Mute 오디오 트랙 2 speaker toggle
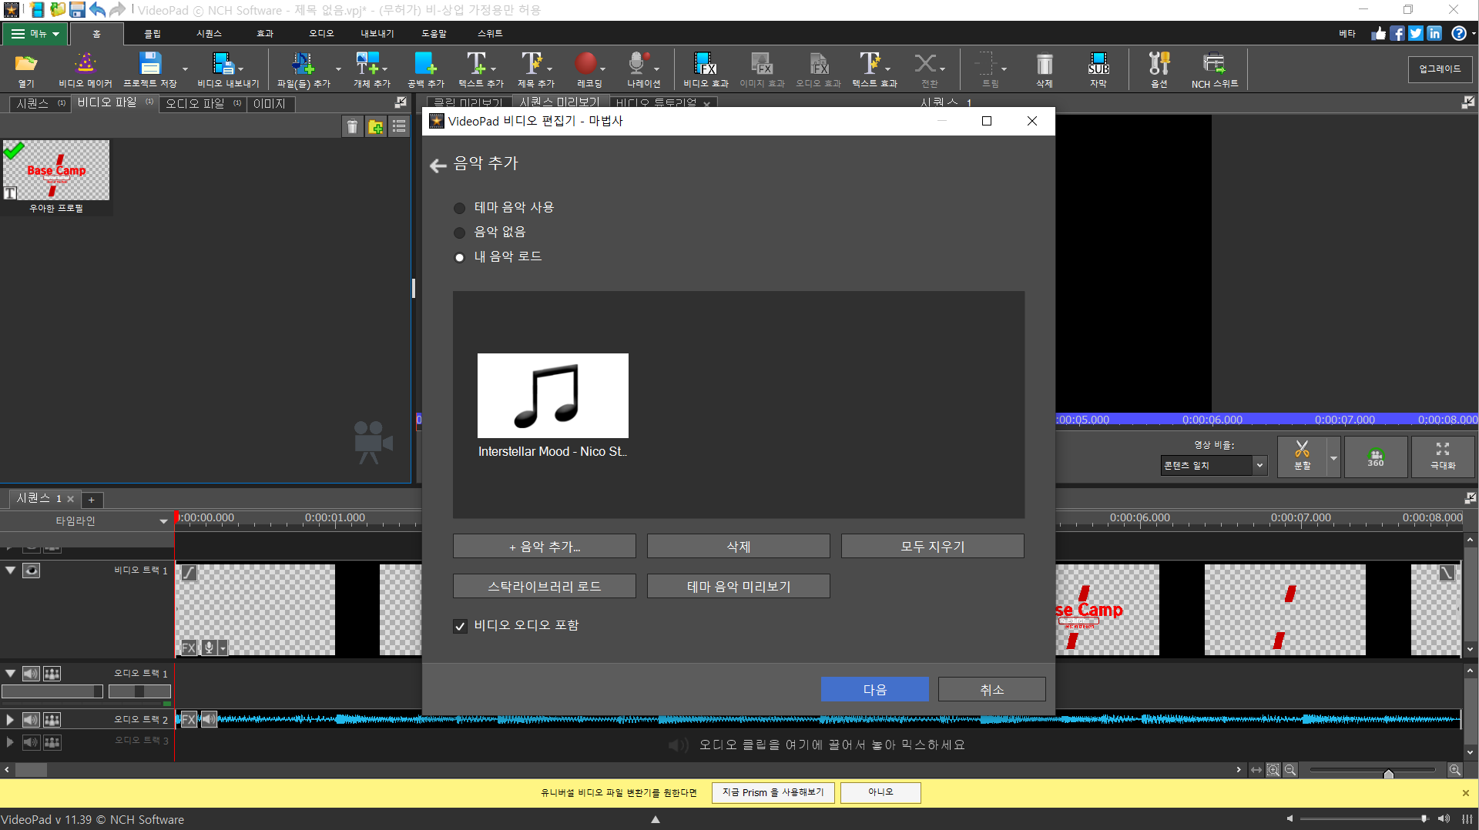This screenshot has width=1479, height=830. (31, 720)
